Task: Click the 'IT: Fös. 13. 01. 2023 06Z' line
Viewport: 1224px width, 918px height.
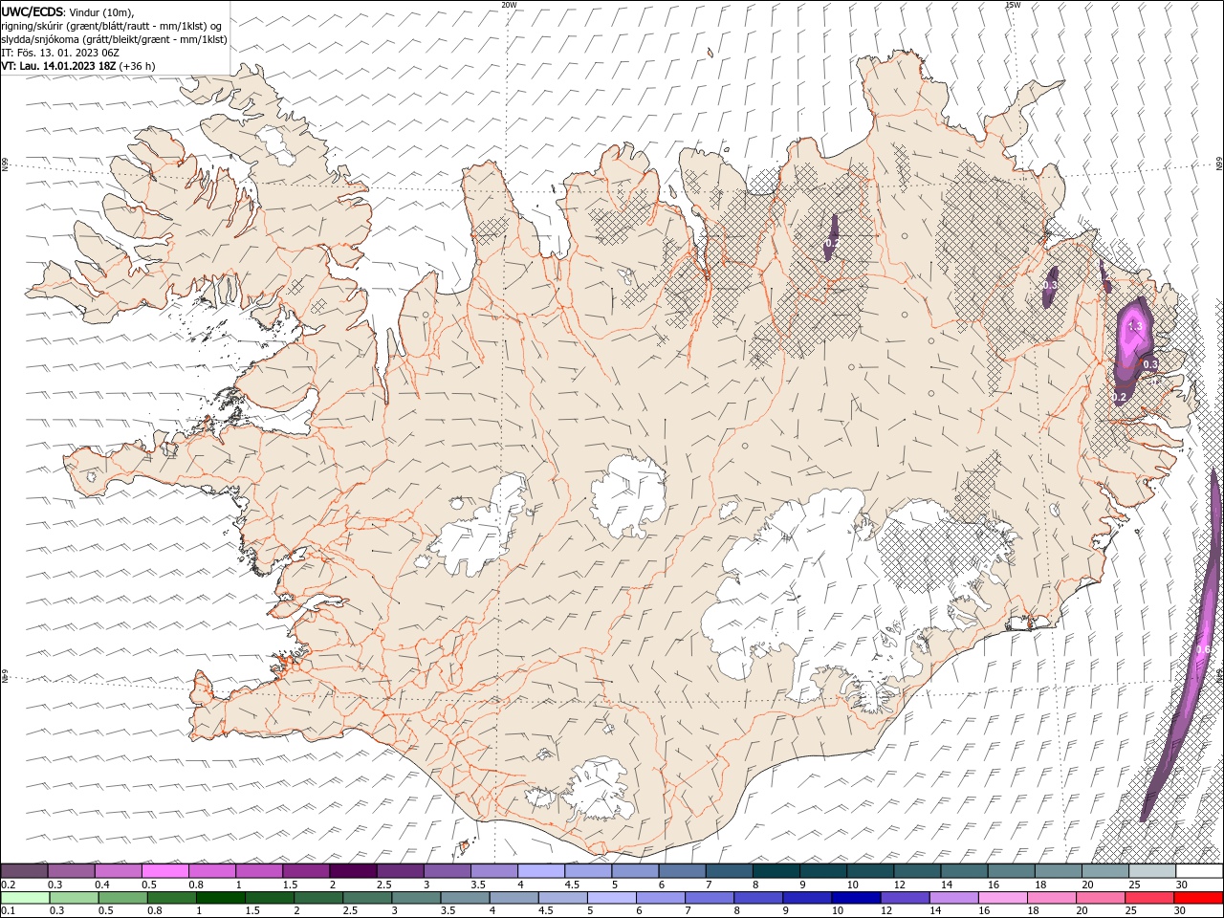Action: [x=59, y=53]
